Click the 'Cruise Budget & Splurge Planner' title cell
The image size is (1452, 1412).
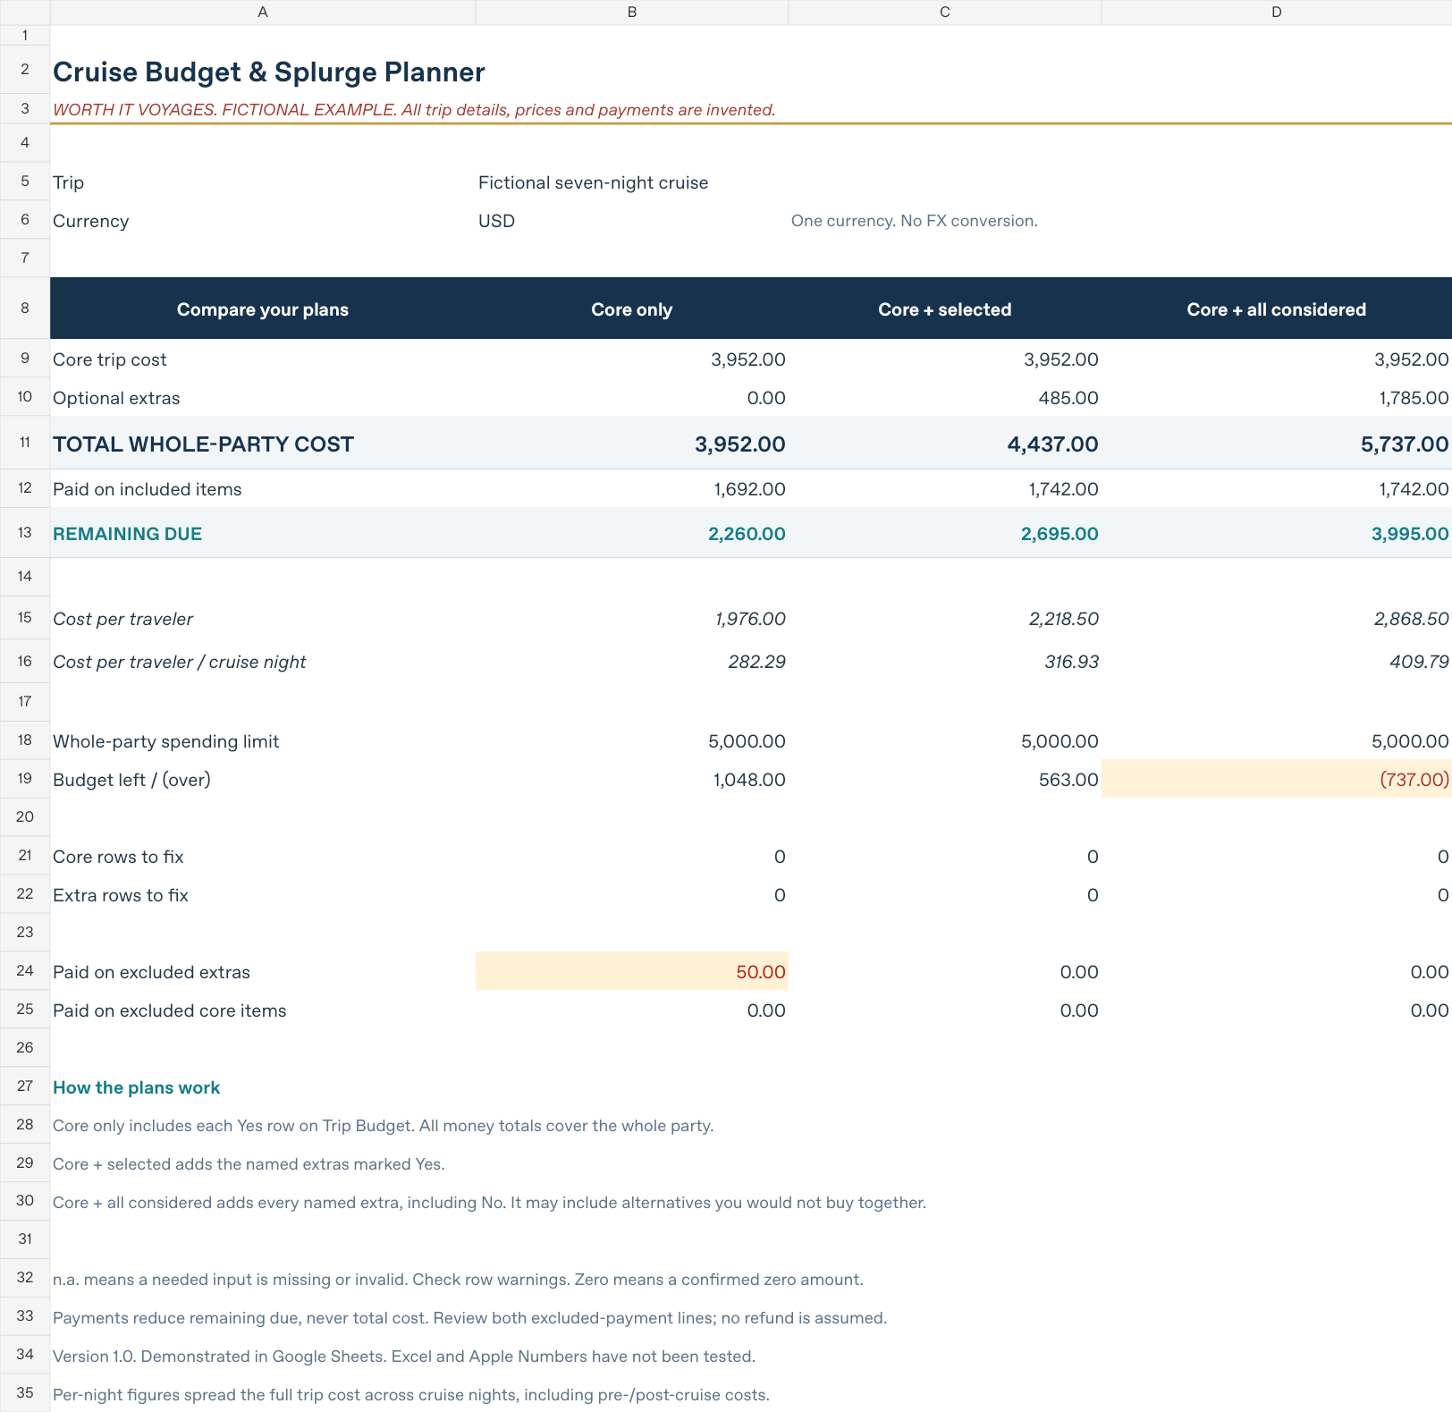[269, 72]
